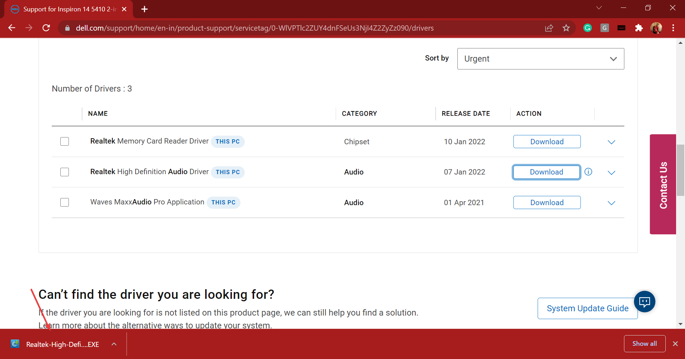Click the address bar URL
This screenshot has height=359, width=685.
255,28
